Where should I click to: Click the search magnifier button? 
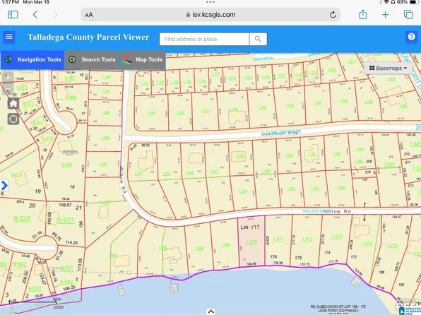point(258,40)
